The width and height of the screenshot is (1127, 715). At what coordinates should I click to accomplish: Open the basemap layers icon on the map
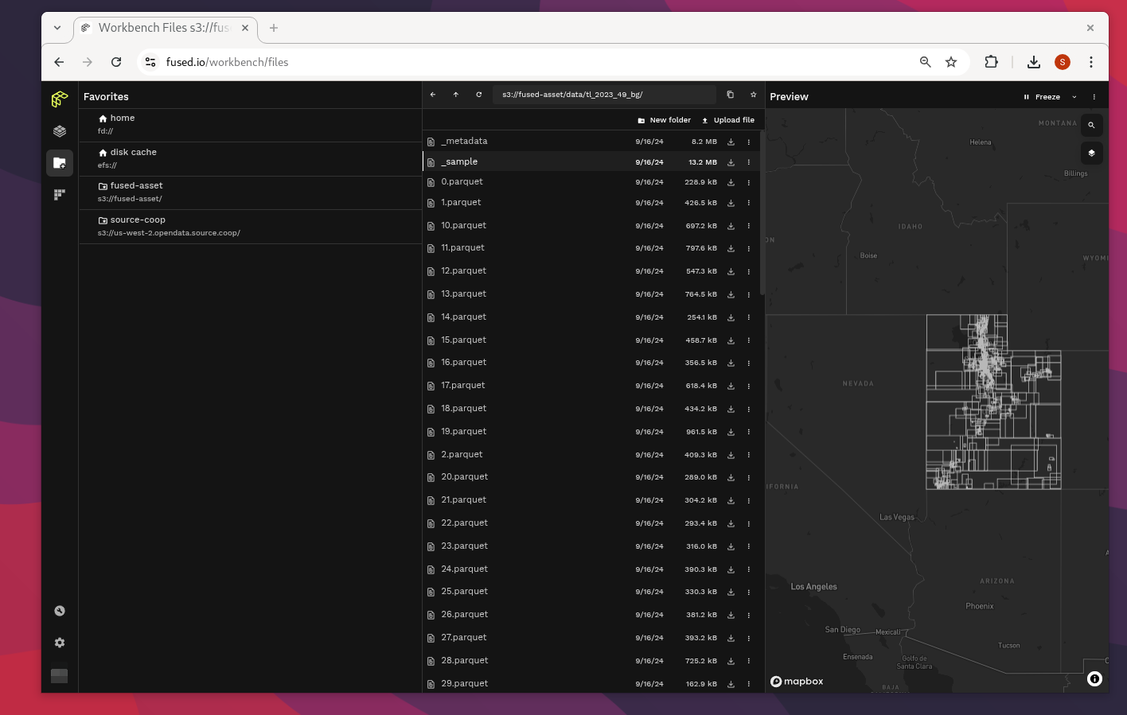point(1091,153)
